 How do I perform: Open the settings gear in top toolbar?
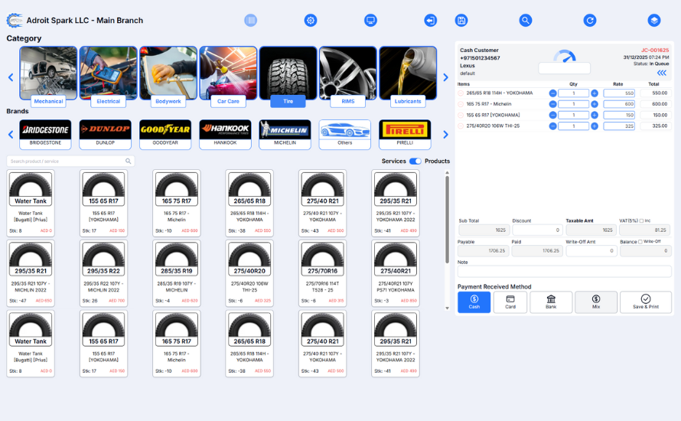point(311,21)
